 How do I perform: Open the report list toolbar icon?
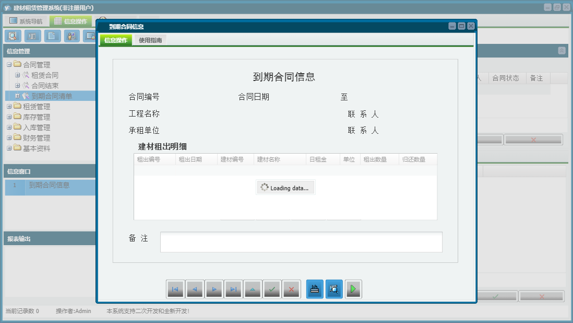tap(32, 36)
